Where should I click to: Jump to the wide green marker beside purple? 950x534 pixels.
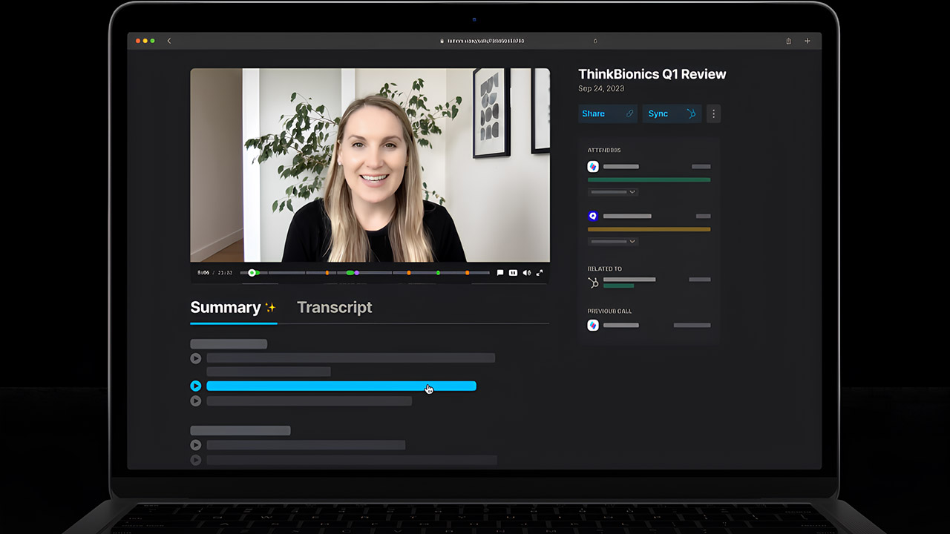click(x=350, y=273)
